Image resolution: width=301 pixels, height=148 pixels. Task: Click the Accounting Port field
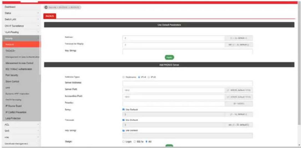(173, 97)
